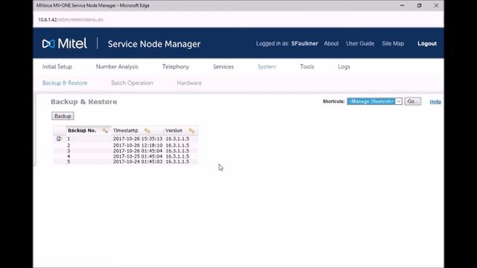Open the Logs menu
477x268 pixels.
(344, 66)
